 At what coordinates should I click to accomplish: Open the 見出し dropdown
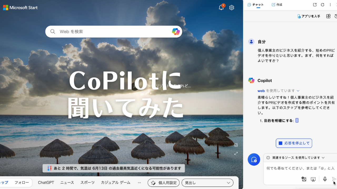point(207,183)
